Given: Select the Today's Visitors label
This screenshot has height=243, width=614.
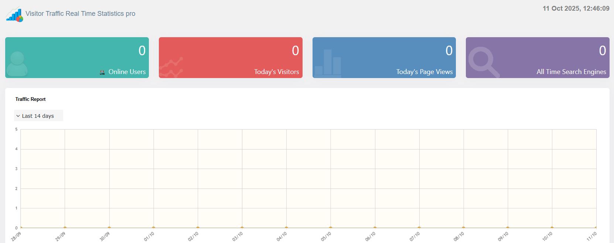Looking at the screenshot, I should tap(276, 72).
